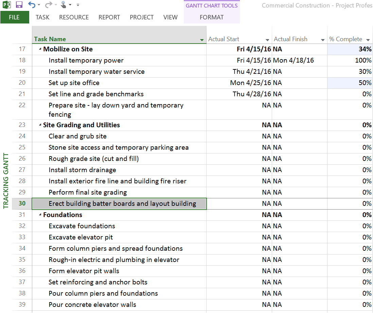373x313 pixels.
Task: Open the FORMAT tab under Gantt Chart Tools
Action: pos(211,17)
